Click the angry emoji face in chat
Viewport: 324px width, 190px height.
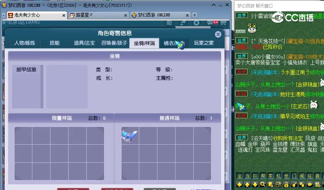click(252, 28)
